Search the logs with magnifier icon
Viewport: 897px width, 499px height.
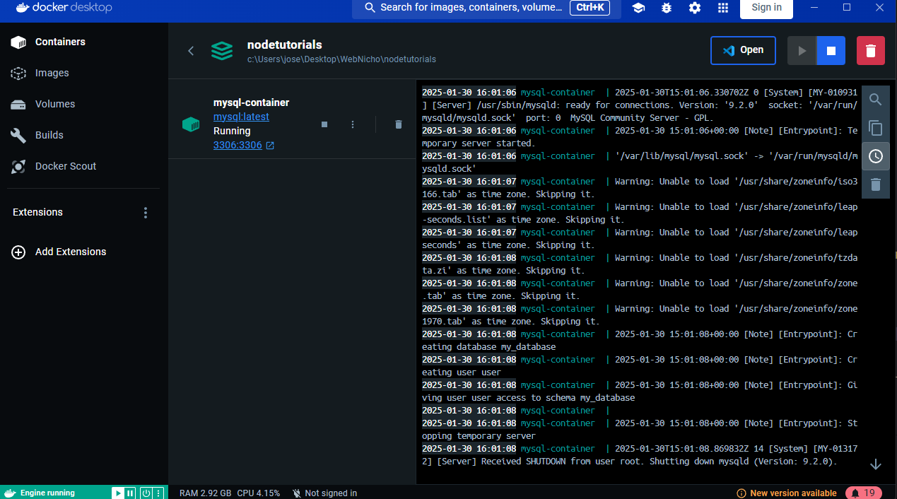click(876, 100)
